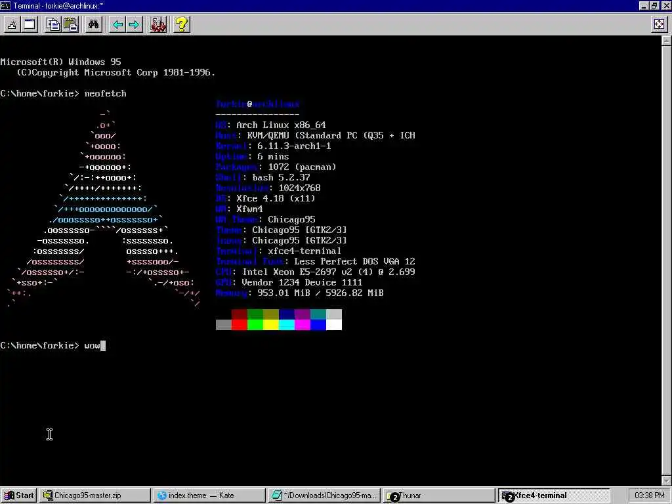
Task: Click the 'Xfwm4' window manager value
Action: pyautogui.click(x=249, y=209)
